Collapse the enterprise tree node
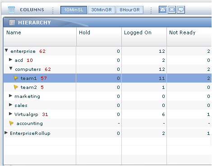The height and width of the screenshot is (166, 212). pos(6,51)
